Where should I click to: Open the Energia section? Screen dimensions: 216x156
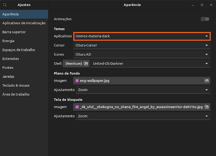[x=24, y=41]
